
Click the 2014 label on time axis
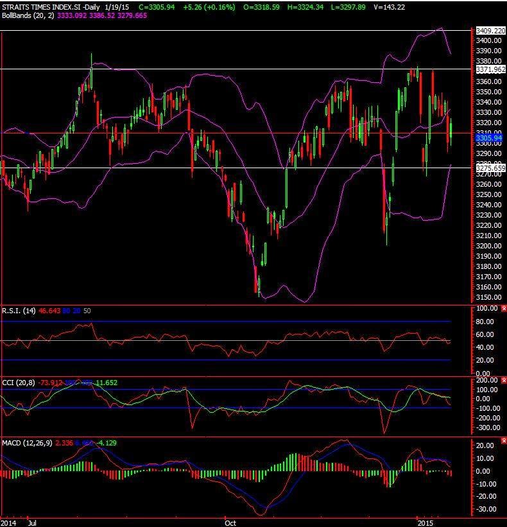tap(8, 523)
